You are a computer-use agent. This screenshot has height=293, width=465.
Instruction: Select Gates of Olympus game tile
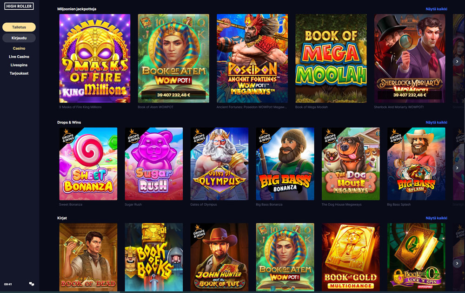pos(219,164)
